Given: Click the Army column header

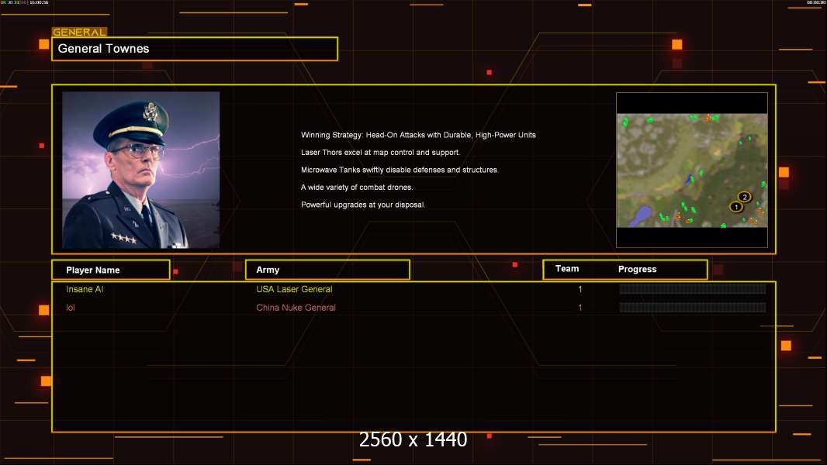Looking at the screenshot, I should [x=327, y=270].
